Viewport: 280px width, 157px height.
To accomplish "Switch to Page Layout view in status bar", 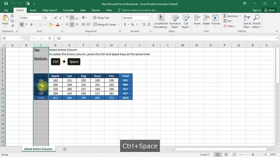I will (226, 154).
